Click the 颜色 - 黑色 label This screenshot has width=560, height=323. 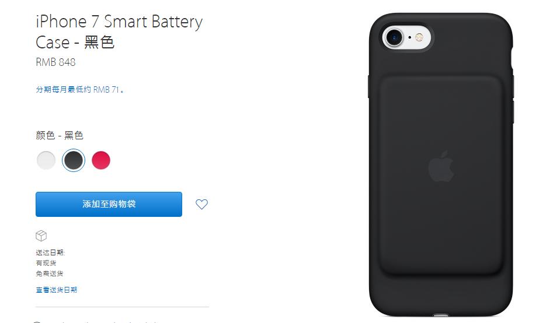60,135
